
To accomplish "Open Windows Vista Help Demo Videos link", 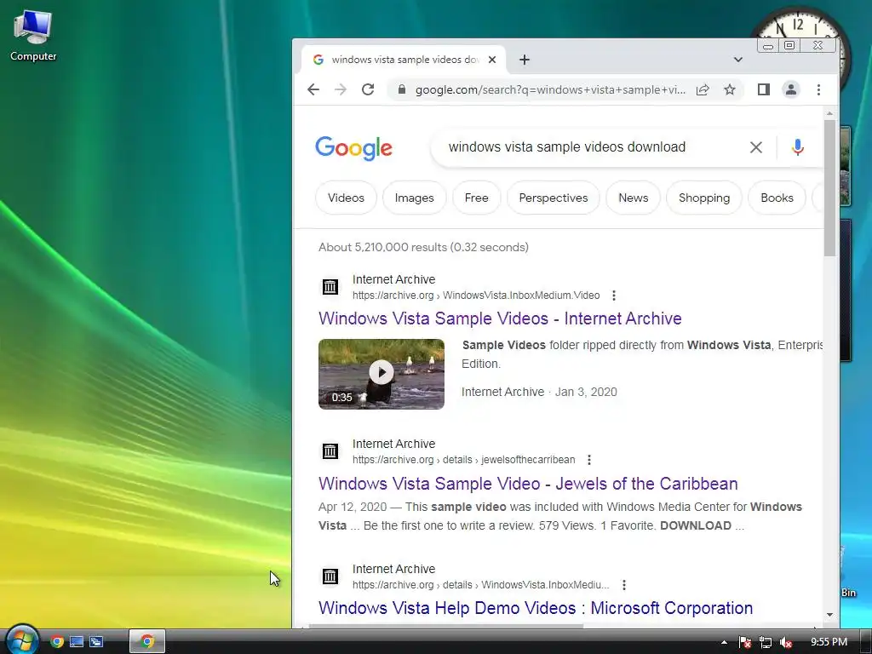I will [x=536, y=608].
